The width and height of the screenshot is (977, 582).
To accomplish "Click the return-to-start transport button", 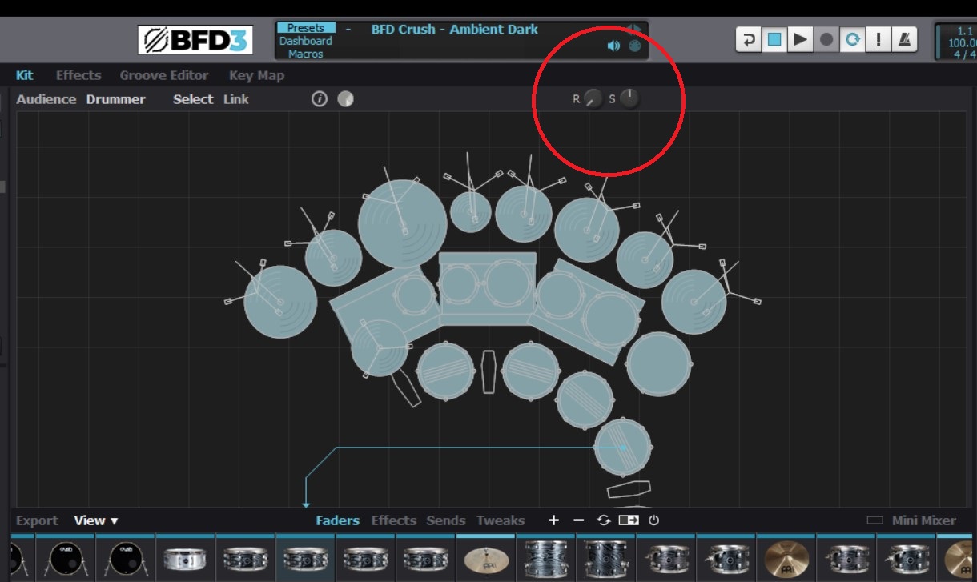I will [749, 39].
